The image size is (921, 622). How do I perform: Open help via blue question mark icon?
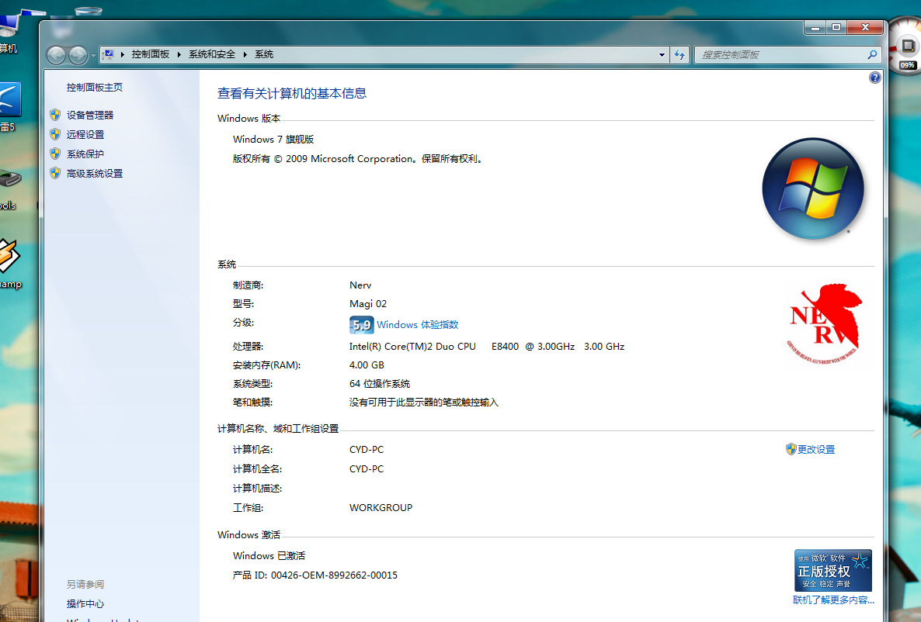pos(874,78)
